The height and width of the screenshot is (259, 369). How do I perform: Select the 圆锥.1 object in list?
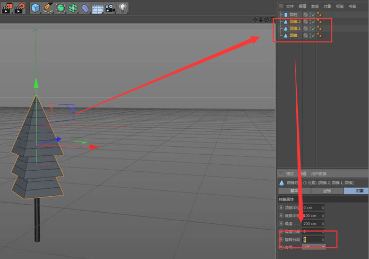(295, 28)
